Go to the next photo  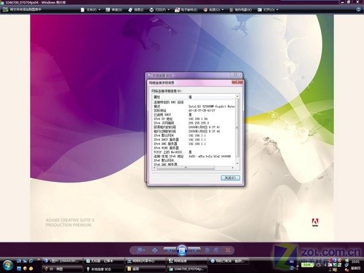coord(194,250)
